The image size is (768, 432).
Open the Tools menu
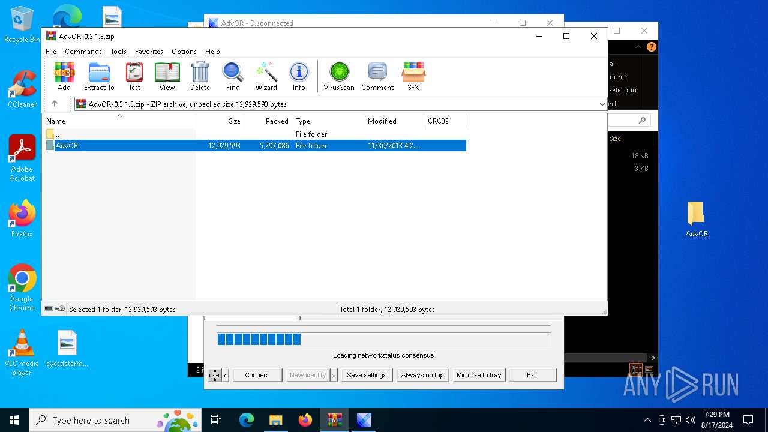click(118, 52)
